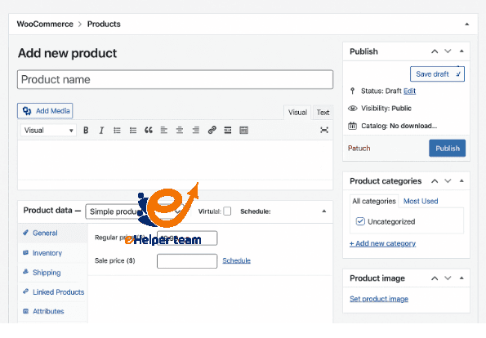This screenshot has height=338, width=486.
Task: Insert numbered list in editor
Action: 133,131
